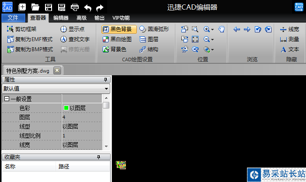Edit the 图层 value 4
This screenshot has width=306, height=182.
pyautogui.click(x=82, y=117)
